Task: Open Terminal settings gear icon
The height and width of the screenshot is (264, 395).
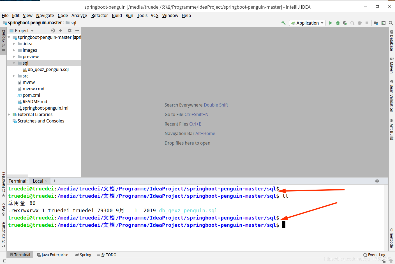Action: click(x=377, y=181)
